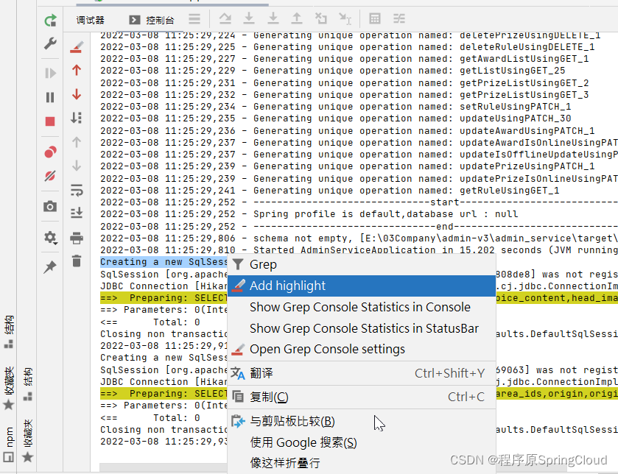Screen dimensions: 618x474
Task: Rerun the application with green rerun icon
Action: (50, 20)
